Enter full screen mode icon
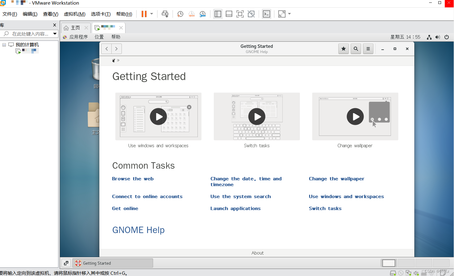 (x=240, y=14)
